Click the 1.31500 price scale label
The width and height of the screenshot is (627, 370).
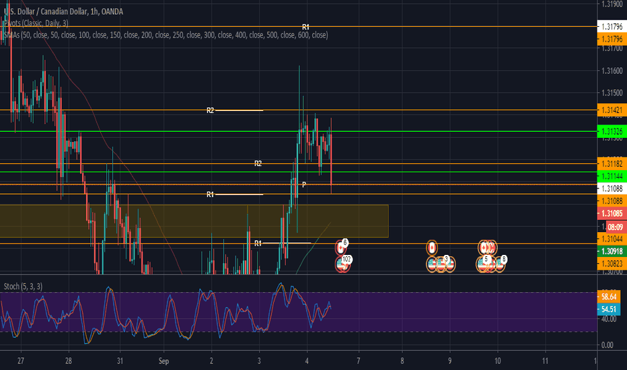[612, 93]
